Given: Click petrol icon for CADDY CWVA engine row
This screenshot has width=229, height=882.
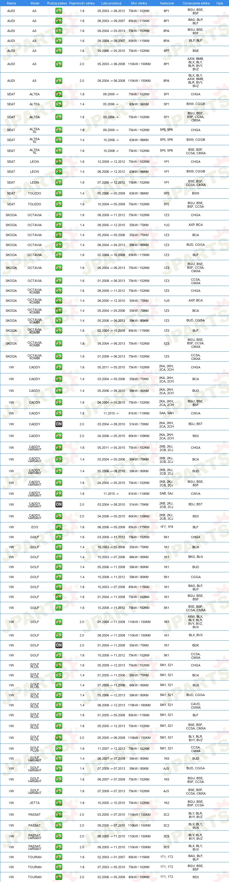Looking at the screenshot, I should pyautogui.click(x=59, y=413).
